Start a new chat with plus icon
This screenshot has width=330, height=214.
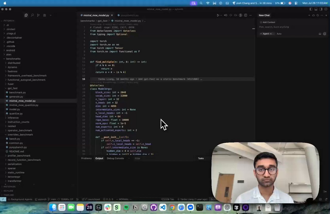click(x=309, y=15)
